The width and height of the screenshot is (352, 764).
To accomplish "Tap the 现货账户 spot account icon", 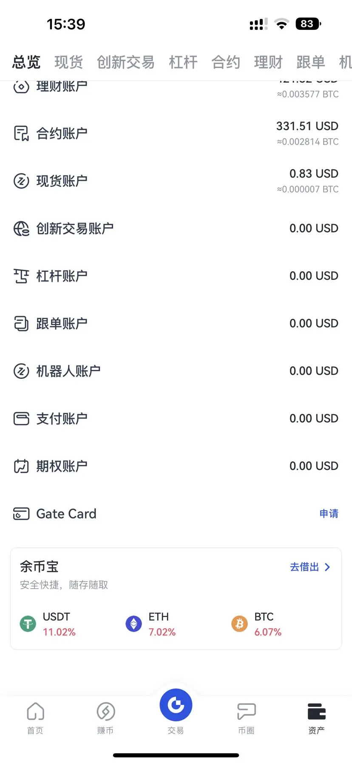I will tap(21, 181).
